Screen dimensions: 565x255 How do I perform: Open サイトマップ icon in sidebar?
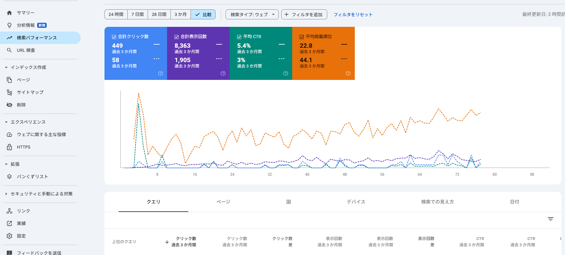(x=9, y=92)
